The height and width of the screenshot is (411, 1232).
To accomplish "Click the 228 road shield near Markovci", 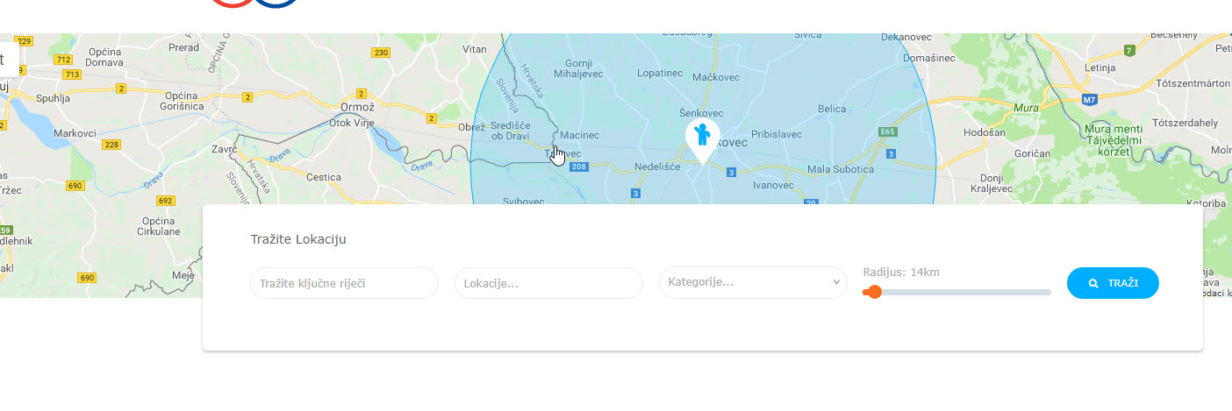I will (x=111, y=145).
